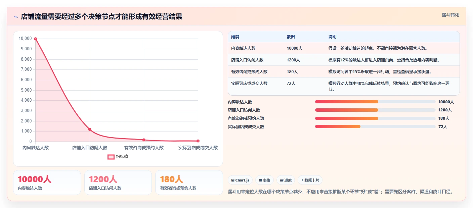The image size is (473, 208).
Task: Click the 店铺入口访问人数 progress bar
Action: coord(375,110)
